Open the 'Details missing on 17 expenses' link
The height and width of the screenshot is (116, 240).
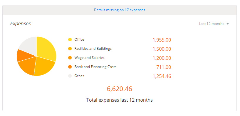(120, 10)
